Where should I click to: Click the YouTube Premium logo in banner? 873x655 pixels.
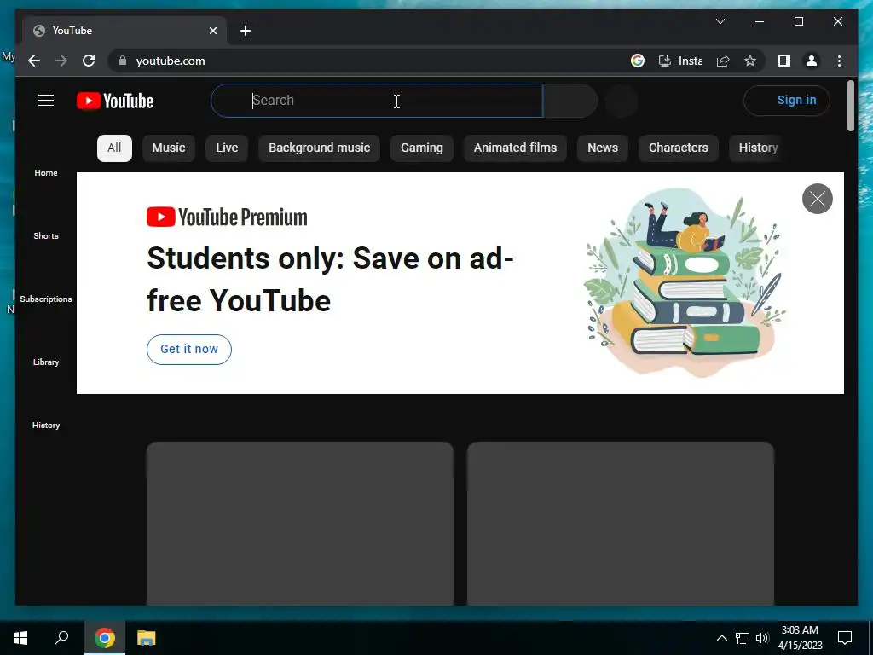(227, 217)
